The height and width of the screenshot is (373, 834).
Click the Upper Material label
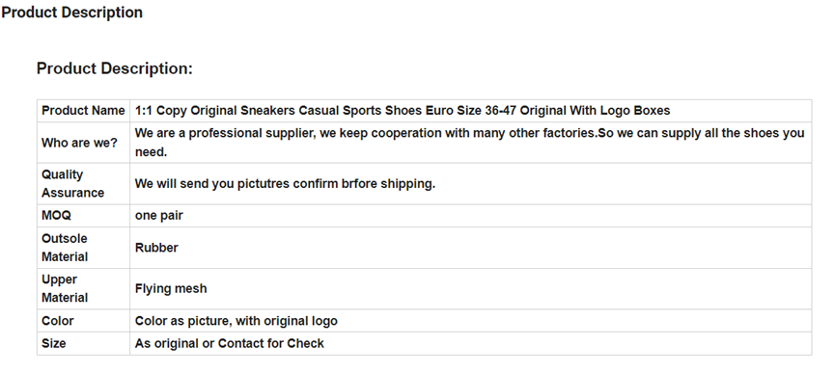click(65, 288)
